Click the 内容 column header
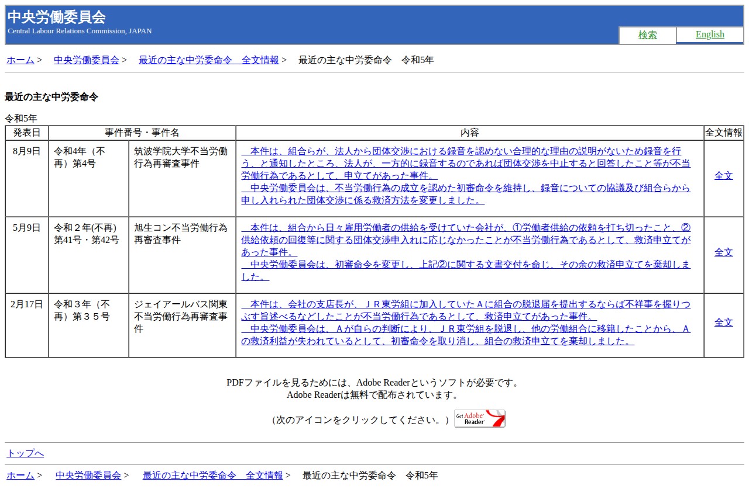749x496 pixels. coord(470,133)
